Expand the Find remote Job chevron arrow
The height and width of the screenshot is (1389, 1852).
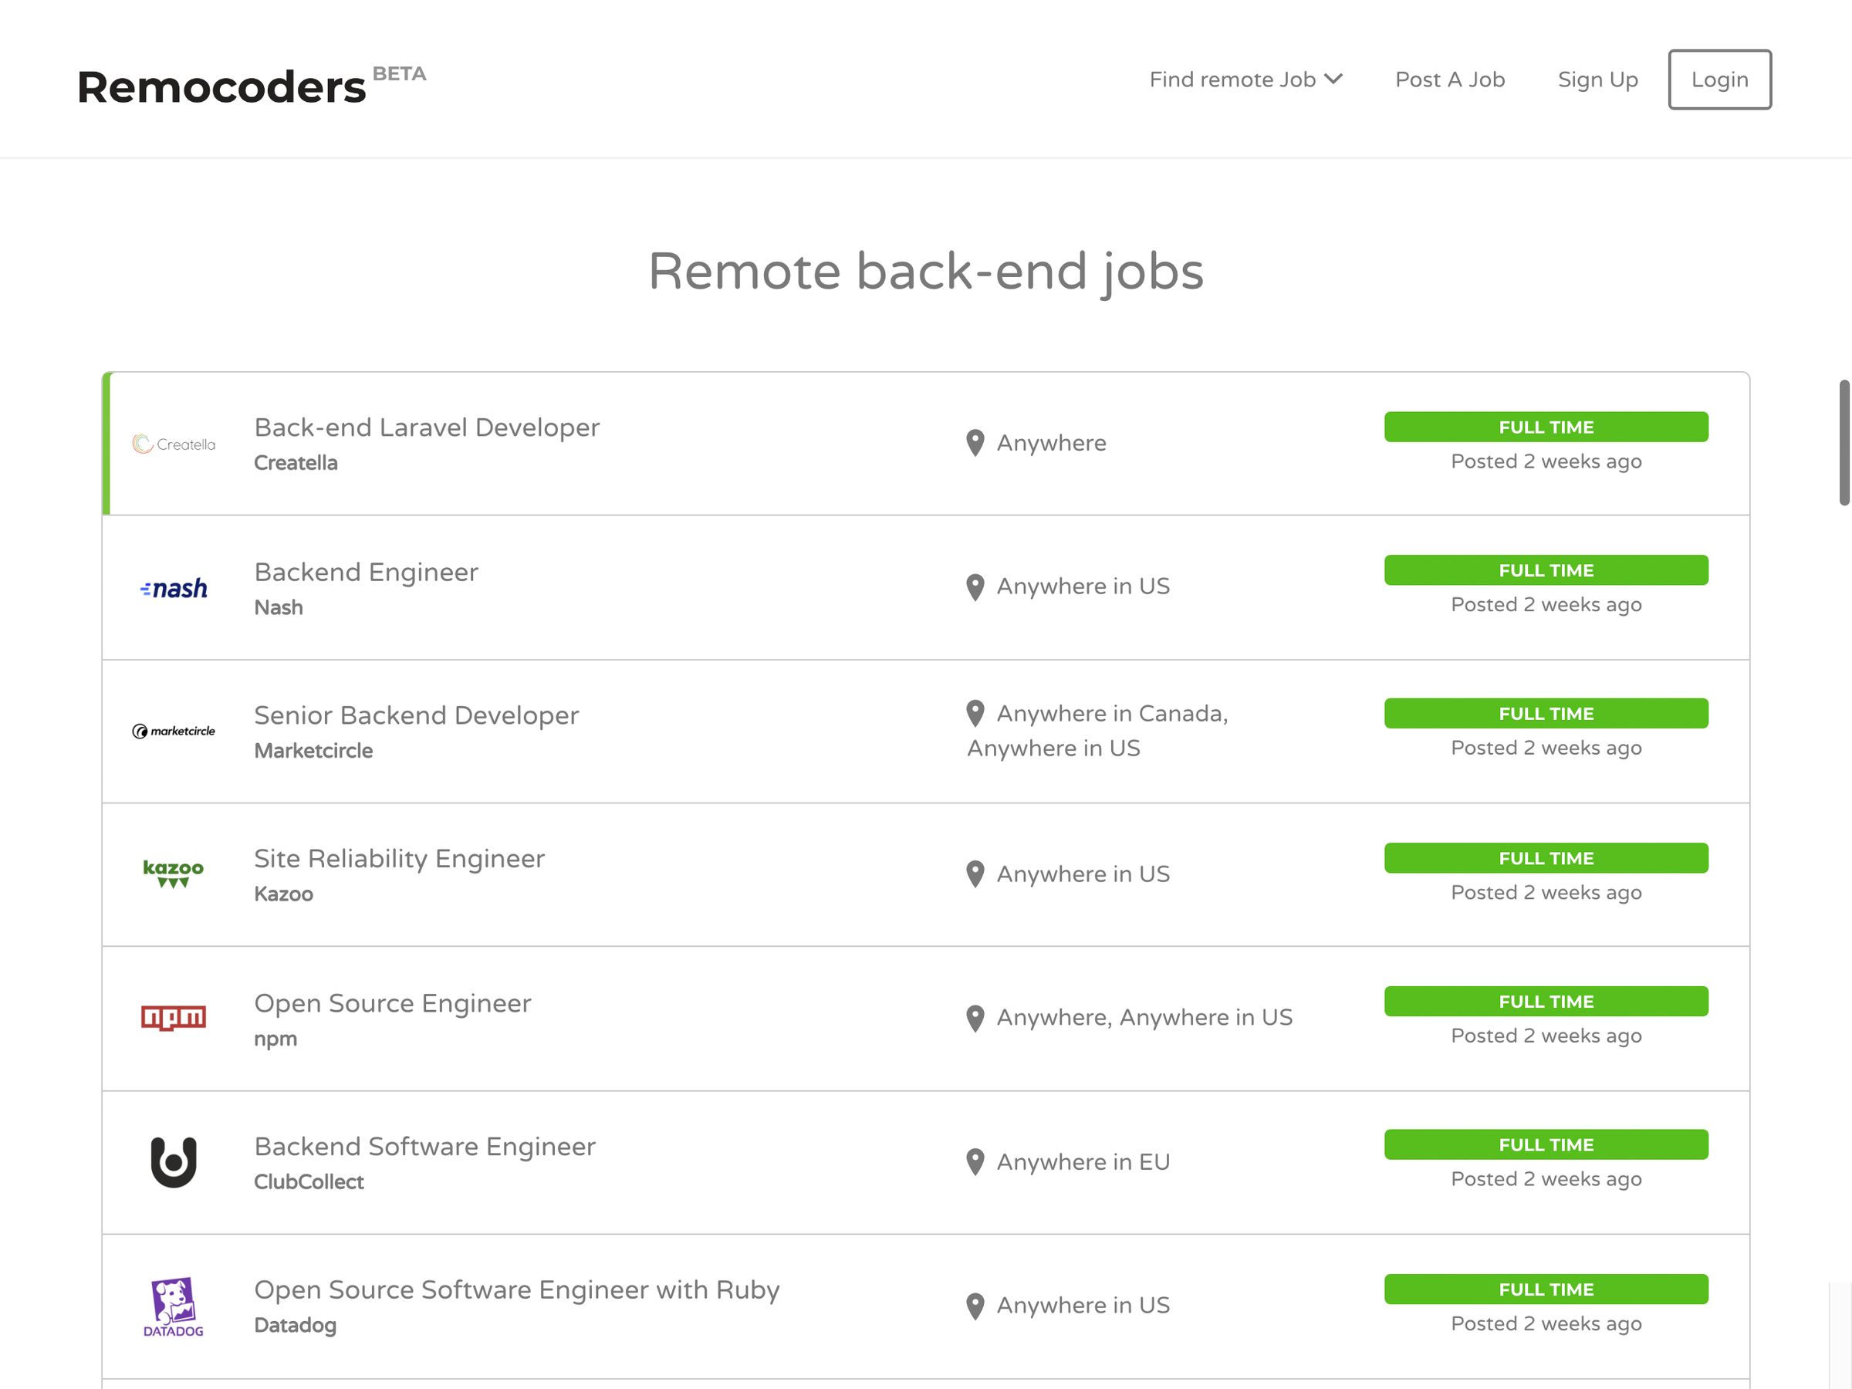(x=1334, y=79)
